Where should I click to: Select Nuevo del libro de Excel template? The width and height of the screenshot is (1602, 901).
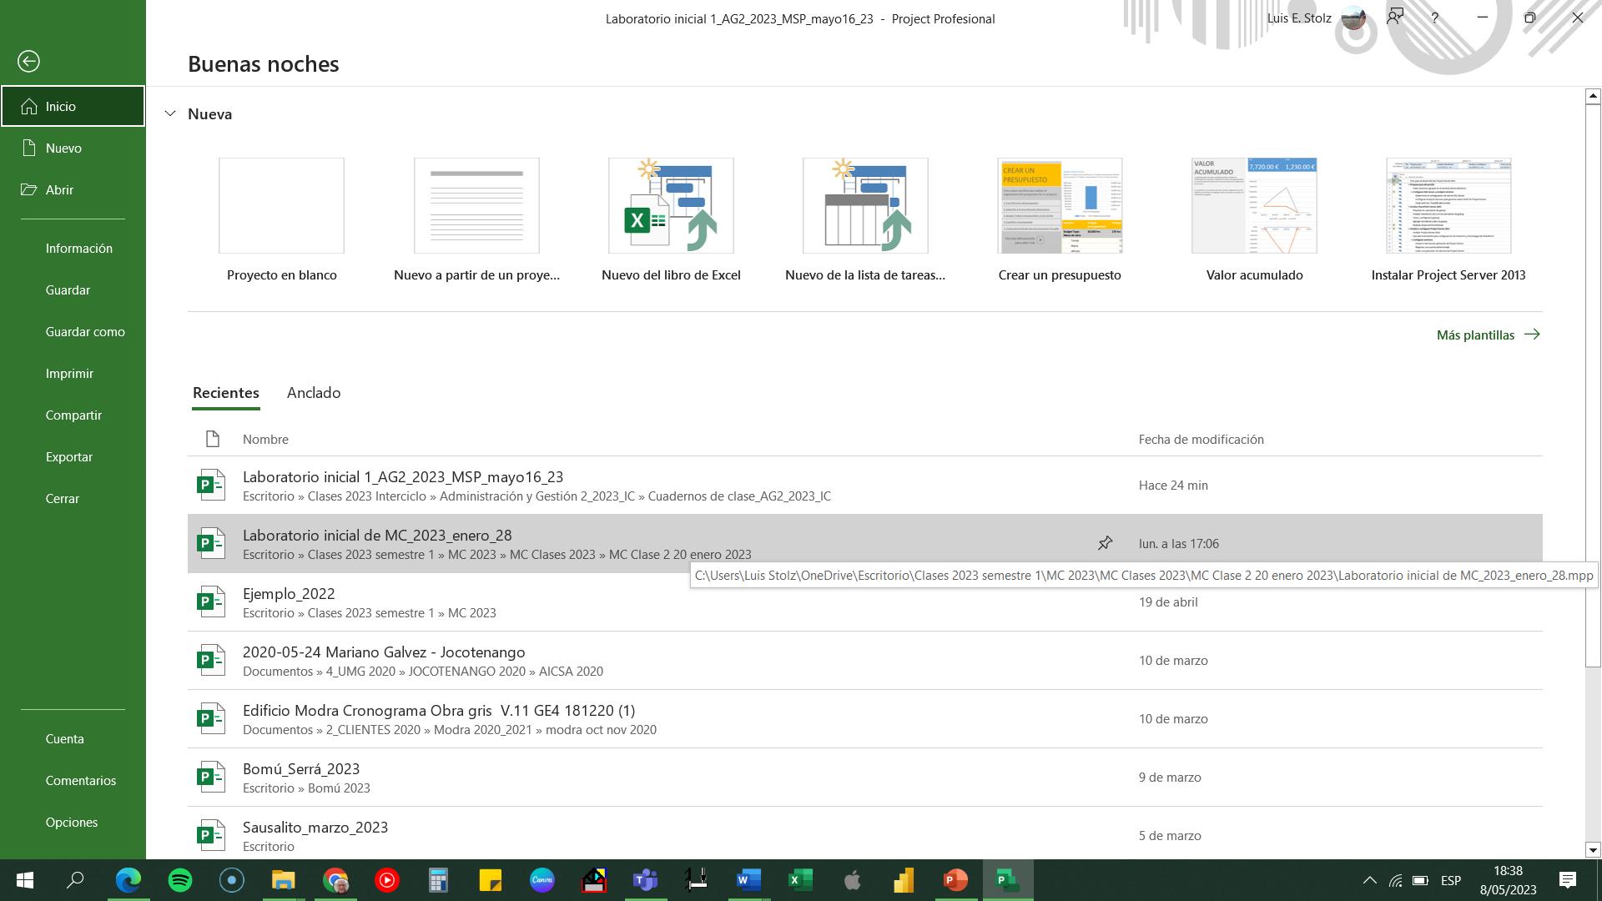(x=671, y=206)
